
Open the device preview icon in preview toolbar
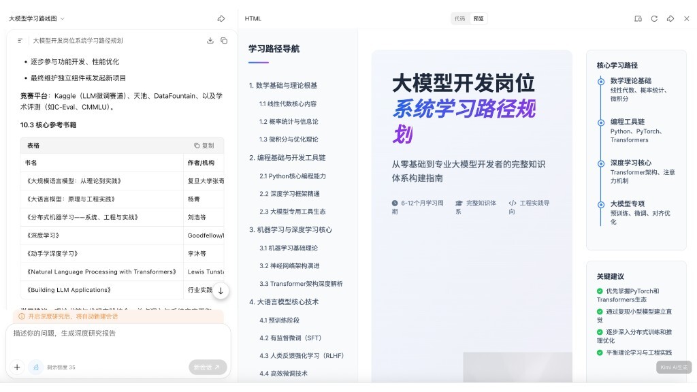(x=638, y=19)
